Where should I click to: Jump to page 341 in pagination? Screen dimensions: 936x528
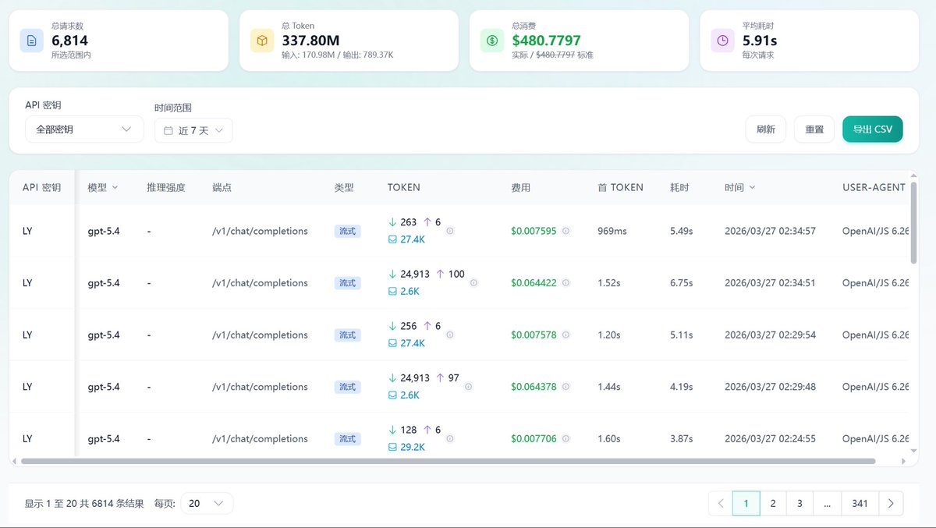pos(860,504)
